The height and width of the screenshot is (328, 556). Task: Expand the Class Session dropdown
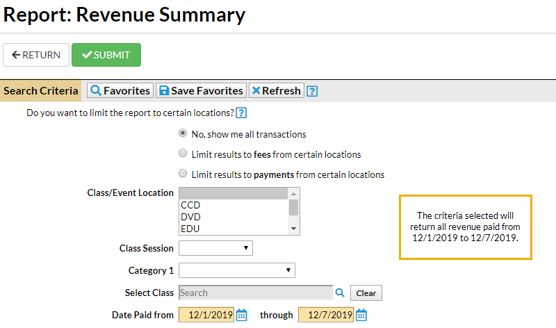(x=215, y=248)
